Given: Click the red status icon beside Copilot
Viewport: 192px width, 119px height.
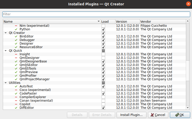Looking at the screenshot, I should click(16, 104).
